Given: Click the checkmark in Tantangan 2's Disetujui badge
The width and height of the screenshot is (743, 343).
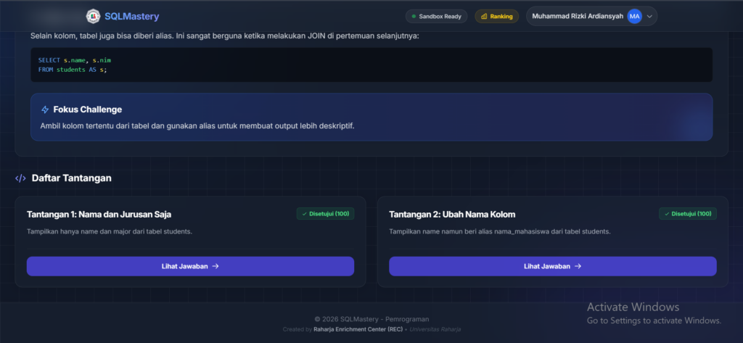Looking at the screenshot, I should [666, 214].
